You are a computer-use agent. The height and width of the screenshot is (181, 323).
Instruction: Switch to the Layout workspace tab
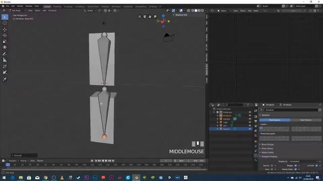[x=47, y=7]
